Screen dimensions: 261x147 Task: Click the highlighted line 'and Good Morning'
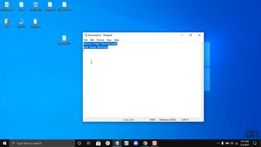(96, 47)
